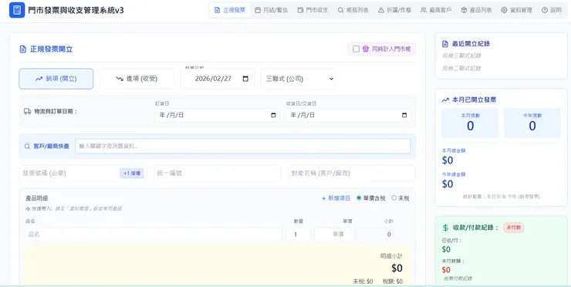The width and height of the screenshot is (571, 287).
Task: Click the 已收/付 label
Action: coord(451,241)
